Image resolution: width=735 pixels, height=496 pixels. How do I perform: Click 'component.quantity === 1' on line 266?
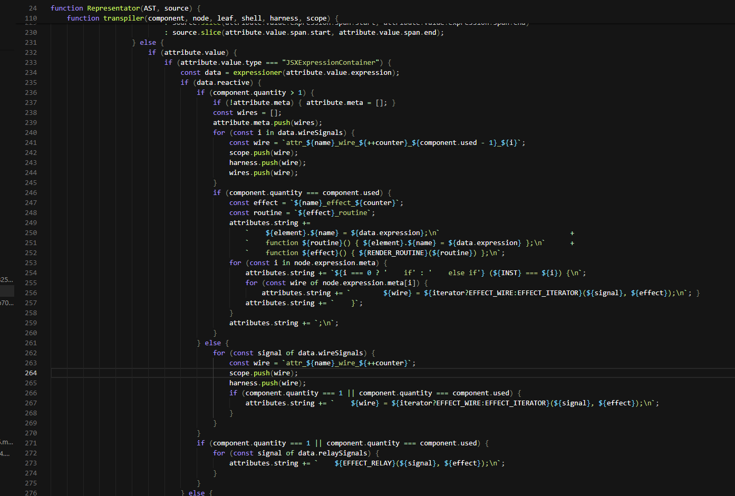click(294, 393)
